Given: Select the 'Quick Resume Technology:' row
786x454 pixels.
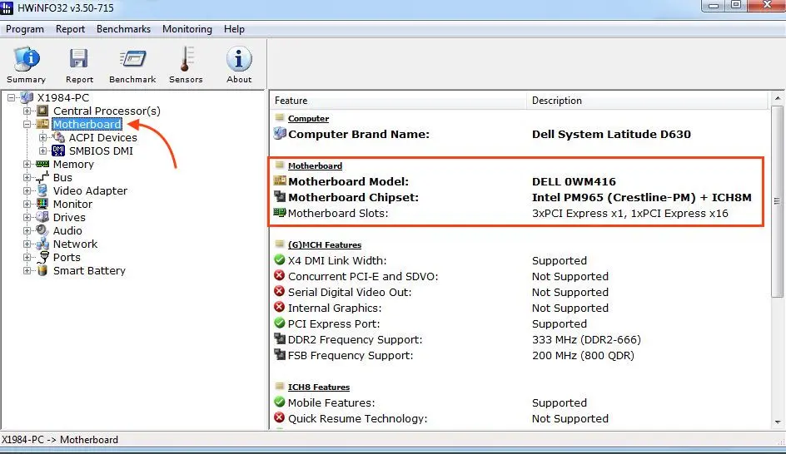Looking at the screenshot, I should (x=519, y=418).
